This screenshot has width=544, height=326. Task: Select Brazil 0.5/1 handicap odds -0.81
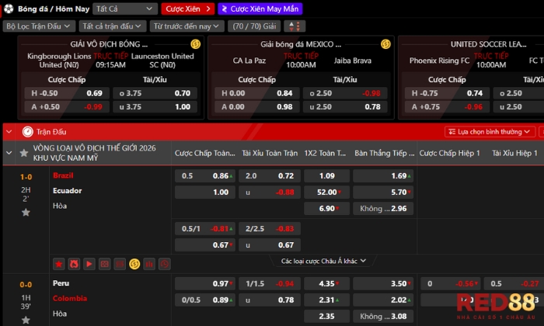[205, 229]
